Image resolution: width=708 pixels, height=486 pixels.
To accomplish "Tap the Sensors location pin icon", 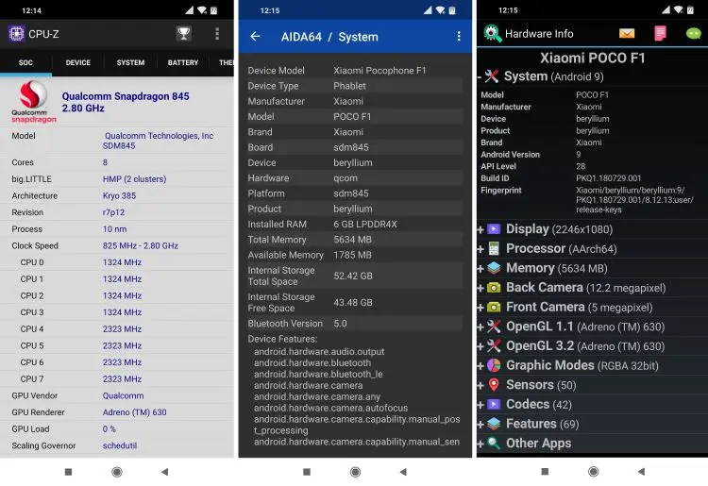I will click(494, 385).
